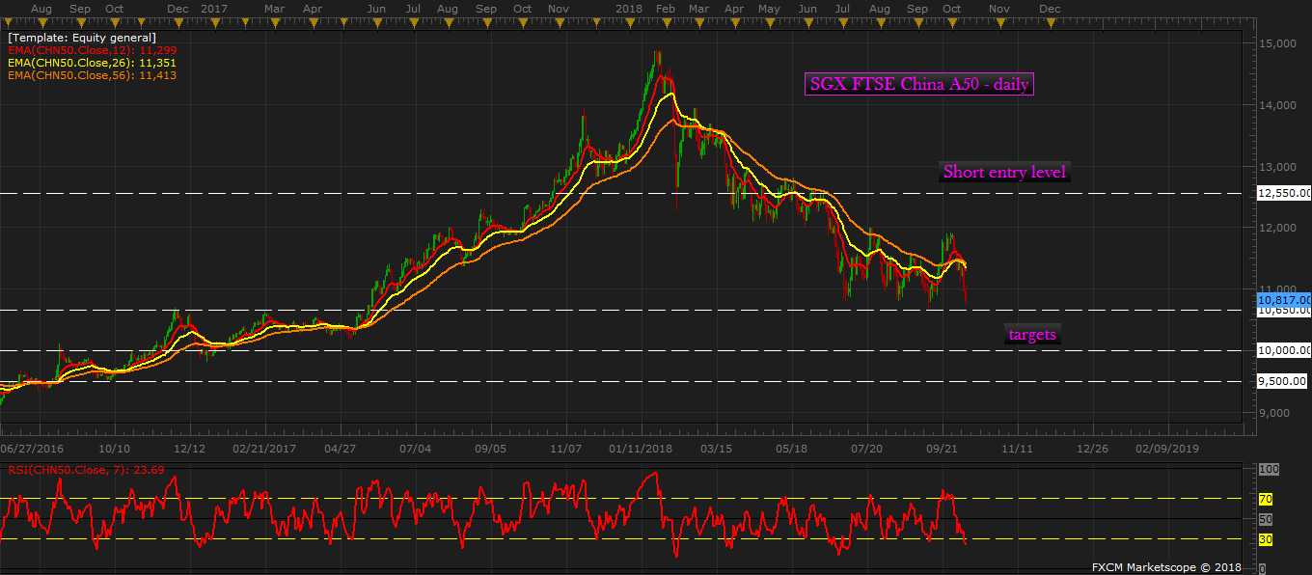The height and width of the screenshot is (575, 1312).
Task: Click the 01/11/2018 date on bottom axis
Action: tap(641, 449)
